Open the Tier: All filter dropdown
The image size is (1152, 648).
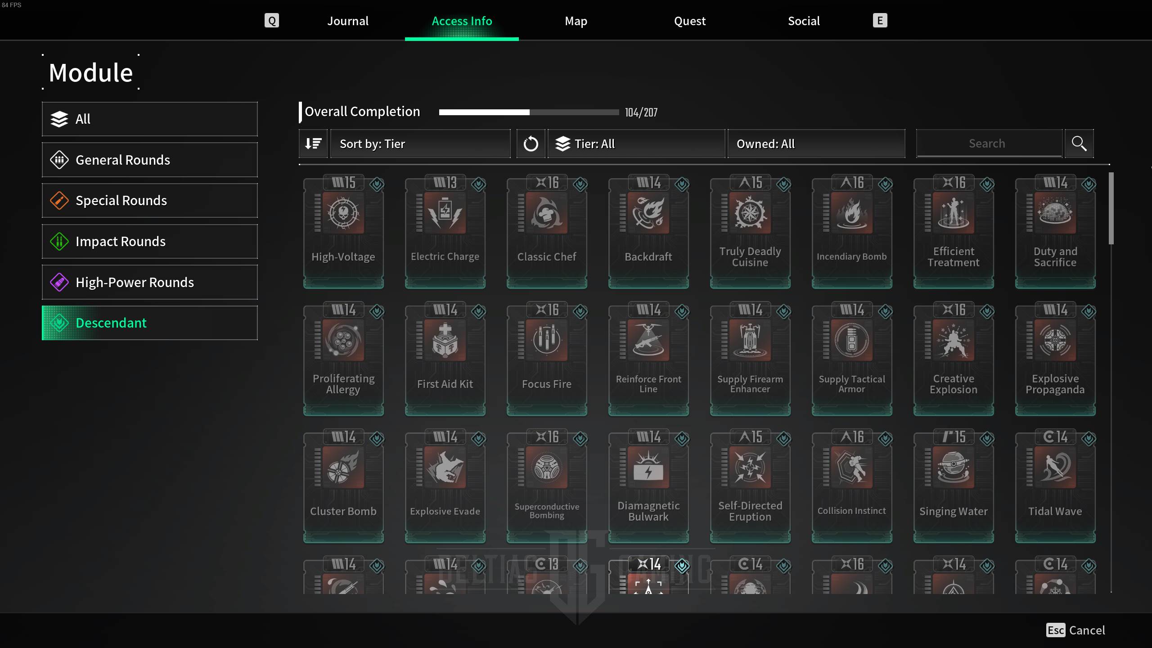coord(636,144)
